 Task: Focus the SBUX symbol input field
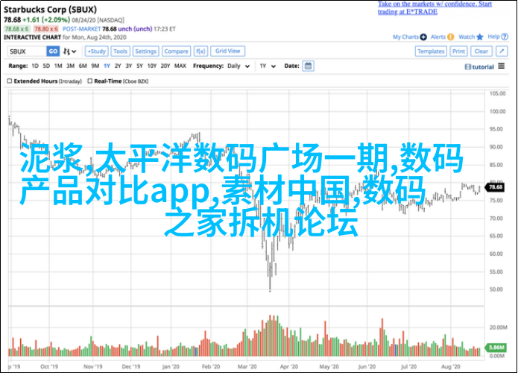(x=27, y=51)
